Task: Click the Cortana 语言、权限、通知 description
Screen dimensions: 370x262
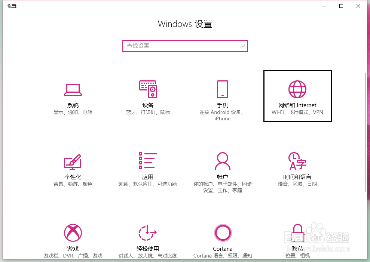Action: pyautogui.click(x=223, y=256)
